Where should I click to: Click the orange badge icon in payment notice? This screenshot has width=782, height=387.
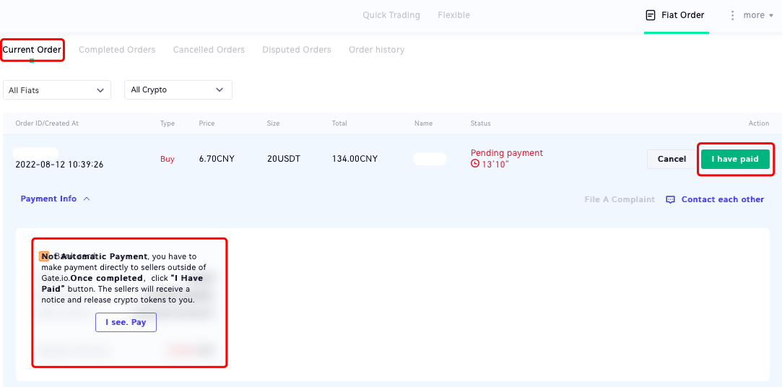point(44,256)
